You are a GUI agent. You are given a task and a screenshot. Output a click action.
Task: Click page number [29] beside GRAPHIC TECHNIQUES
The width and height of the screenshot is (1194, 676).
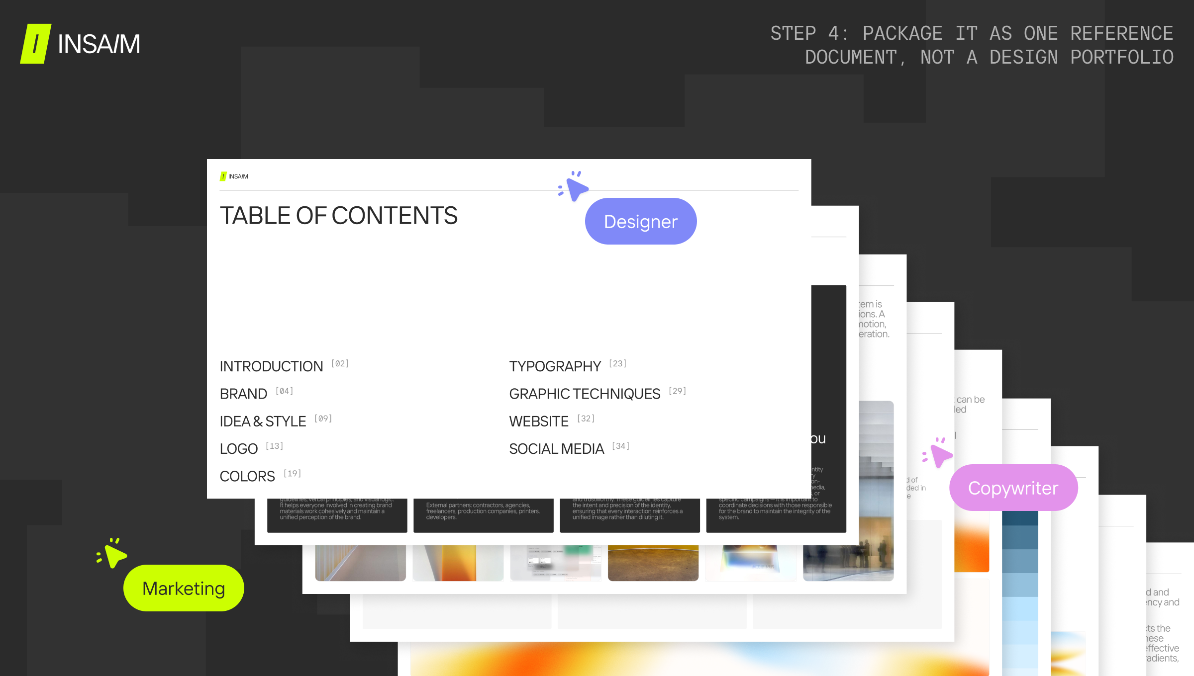click(x=678, y=391)
